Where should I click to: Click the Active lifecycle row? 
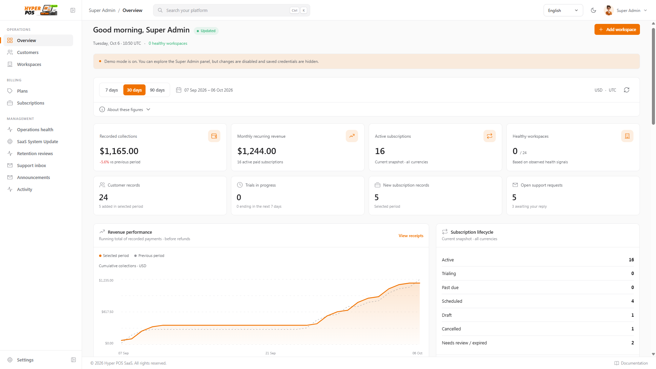coord(538,260)
